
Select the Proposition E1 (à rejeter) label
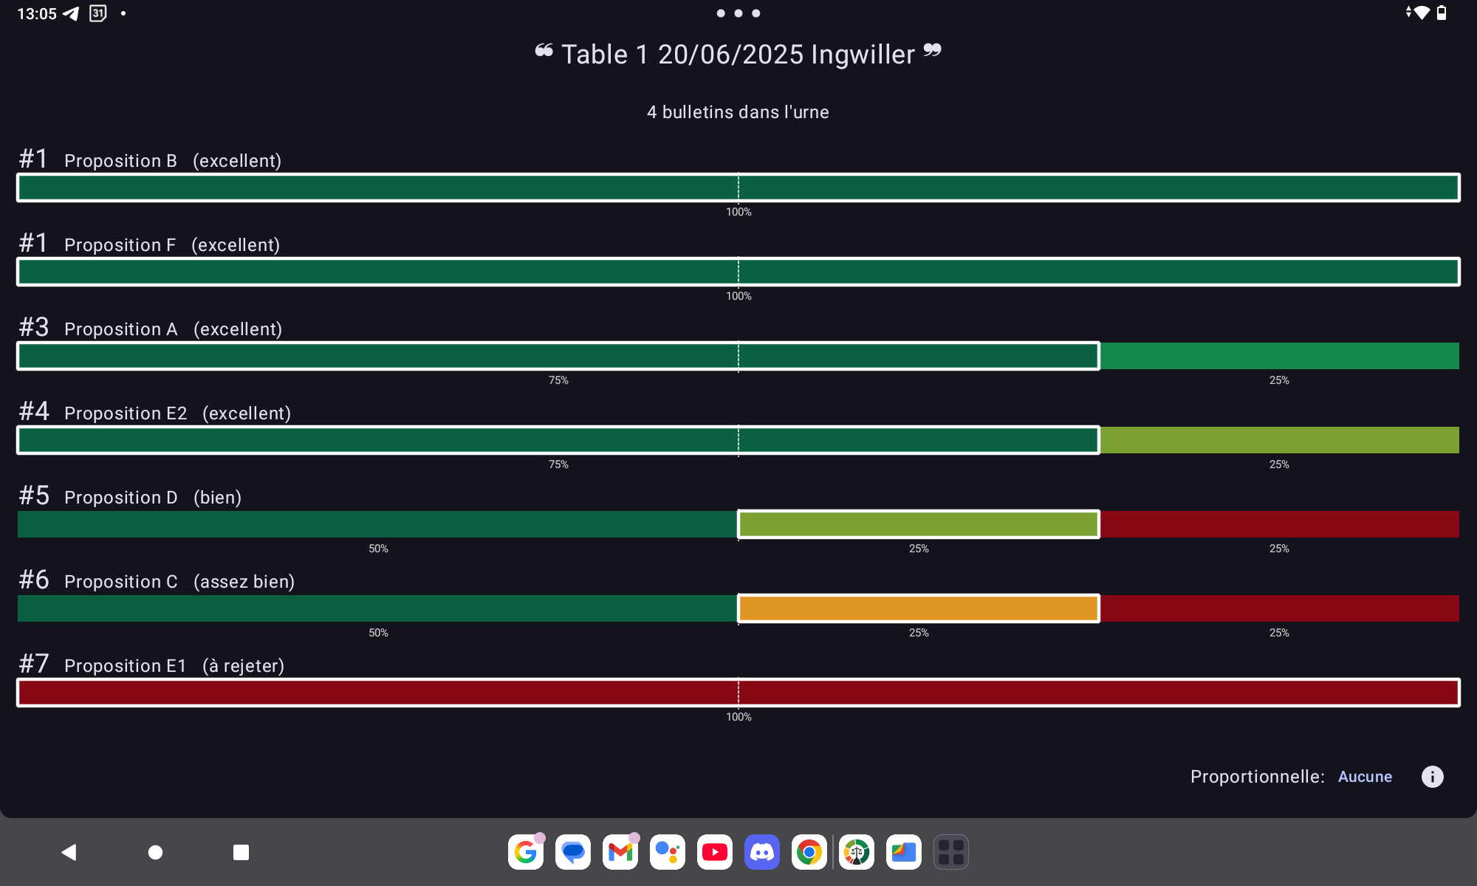pyautogui.click(x=174, y=666)
